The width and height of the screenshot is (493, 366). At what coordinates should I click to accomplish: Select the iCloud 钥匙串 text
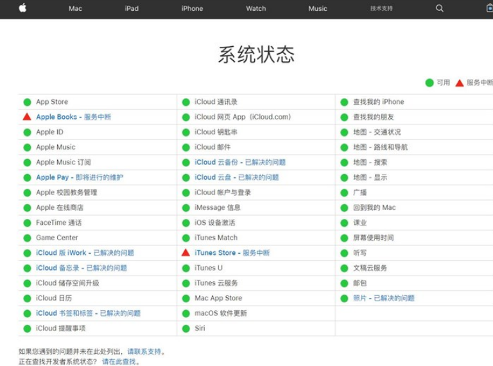216,132
